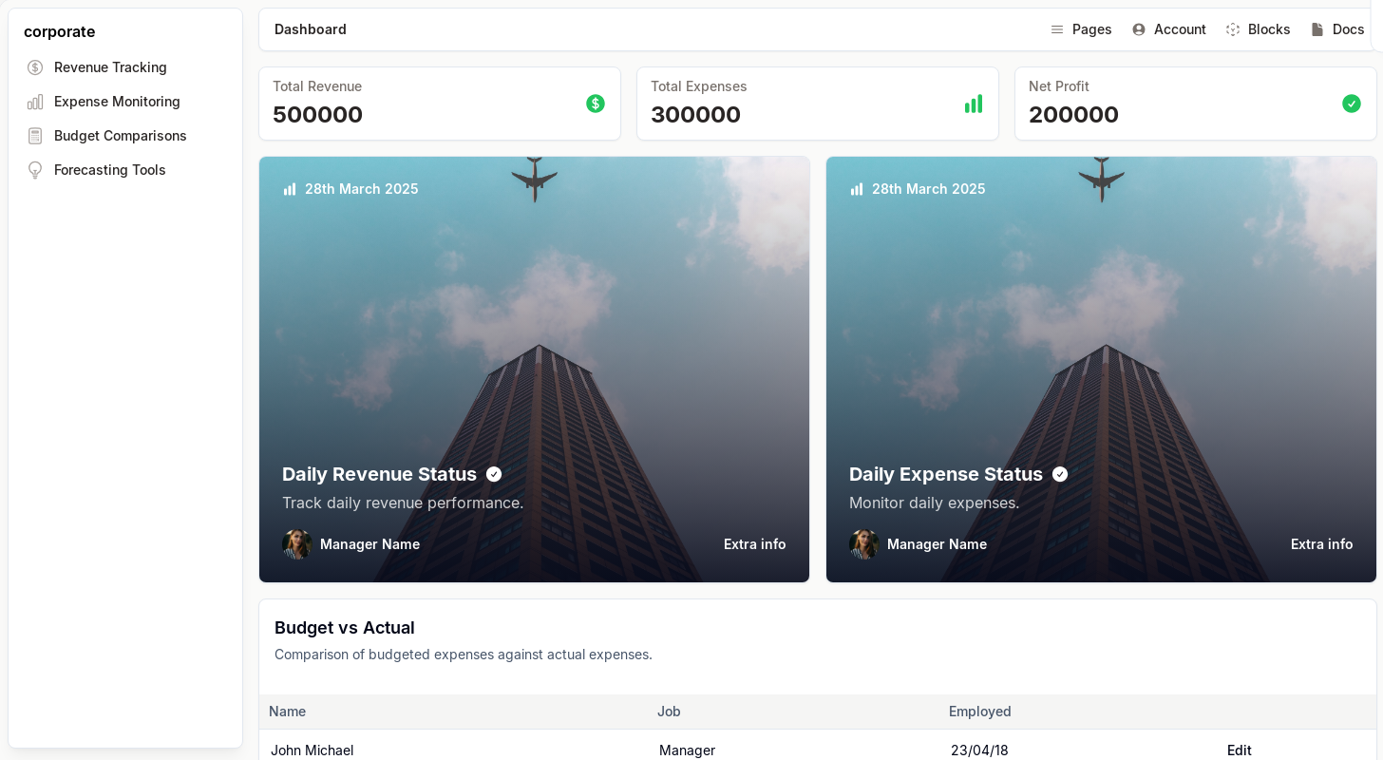The width and height of the screenshot is (1383, 760).
Task: Open the Pages menu
Action: pos(1081,29)
